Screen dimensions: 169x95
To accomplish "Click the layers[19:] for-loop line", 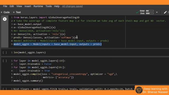I will [39, 67].
